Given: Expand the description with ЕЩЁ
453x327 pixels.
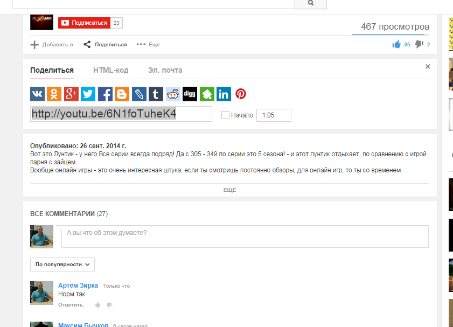Looking at the screenshot, I should 229,190.
